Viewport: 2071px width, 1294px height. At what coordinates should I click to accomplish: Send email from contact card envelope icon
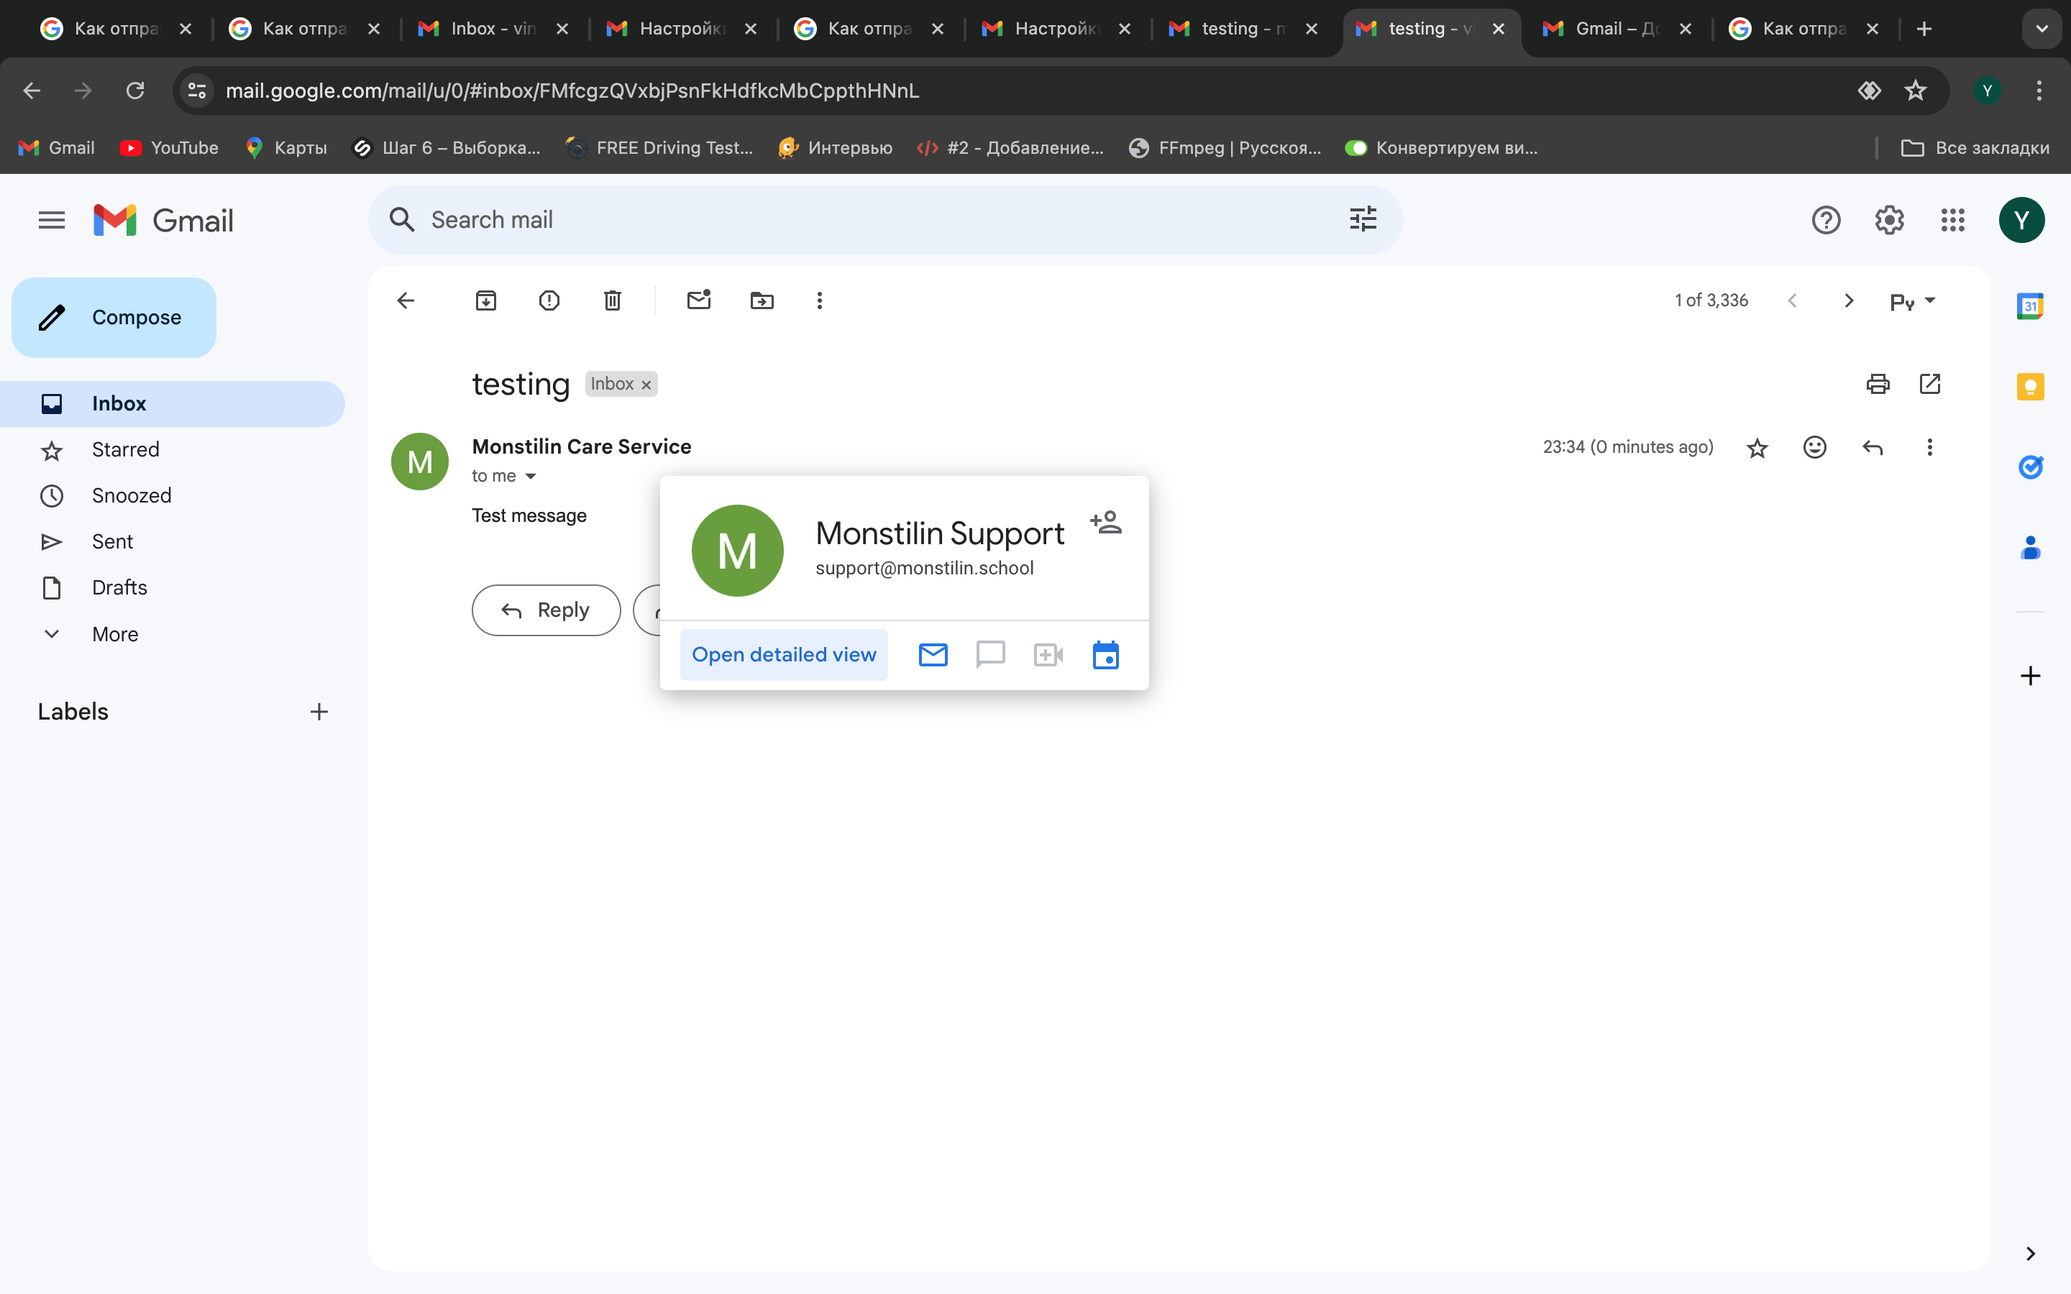click(x=933, y=656)
